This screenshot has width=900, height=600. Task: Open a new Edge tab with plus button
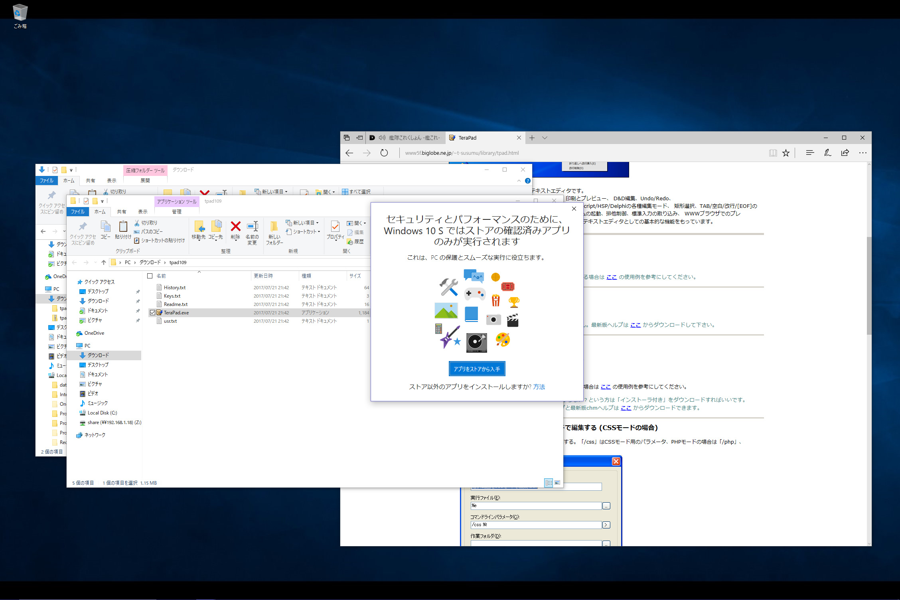[532, 138]
